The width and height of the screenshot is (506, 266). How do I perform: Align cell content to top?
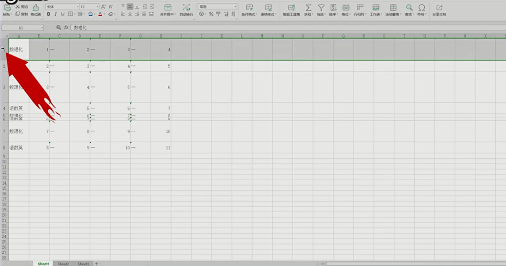pos(123,7)
